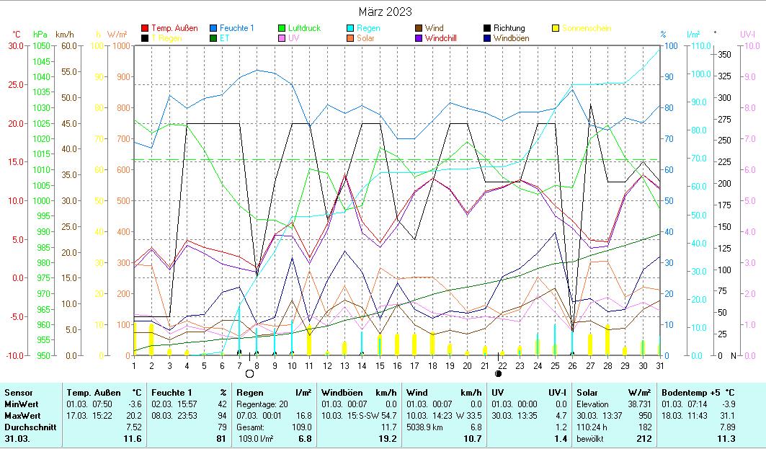Click the purple Windchill legend swatch
The width and height of the screenshot is (766, 449).
pyautogui.click(x=419, y=38)
